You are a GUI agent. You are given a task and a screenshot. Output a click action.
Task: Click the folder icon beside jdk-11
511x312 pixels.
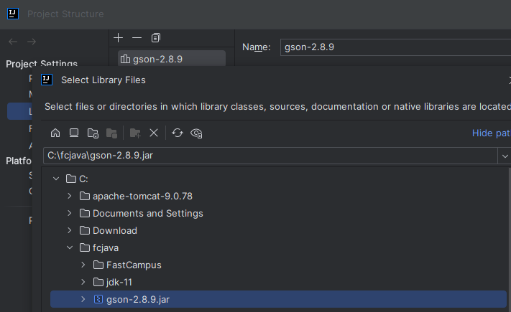[x=98, y=282]
